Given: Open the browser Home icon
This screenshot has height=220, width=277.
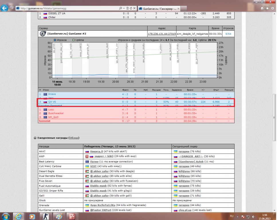Looking at the screenshot, I should [262, 8].
